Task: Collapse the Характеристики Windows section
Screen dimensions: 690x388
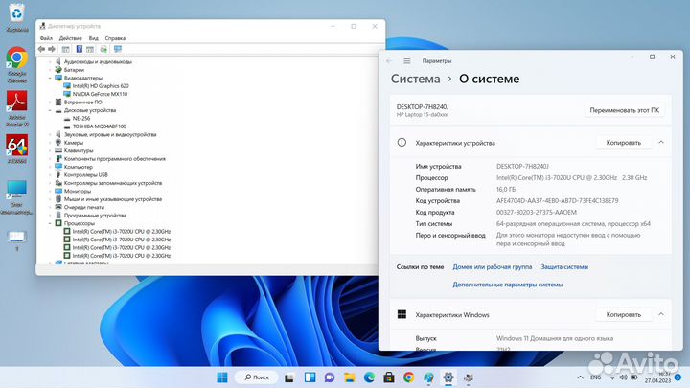Action: [x=661, y=314]
